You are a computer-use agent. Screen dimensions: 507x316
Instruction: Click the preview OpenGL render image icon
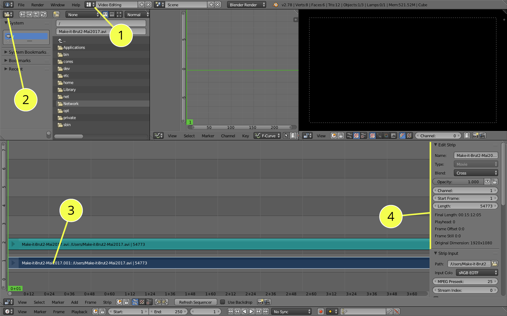click(475, 136)
